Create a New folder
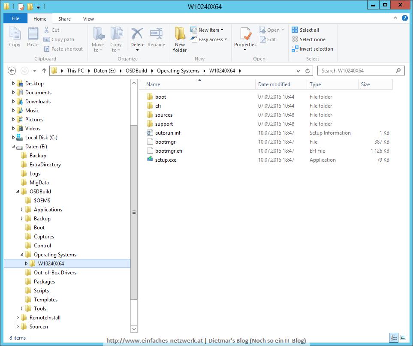413x346 pixels. tap(180, 39)
